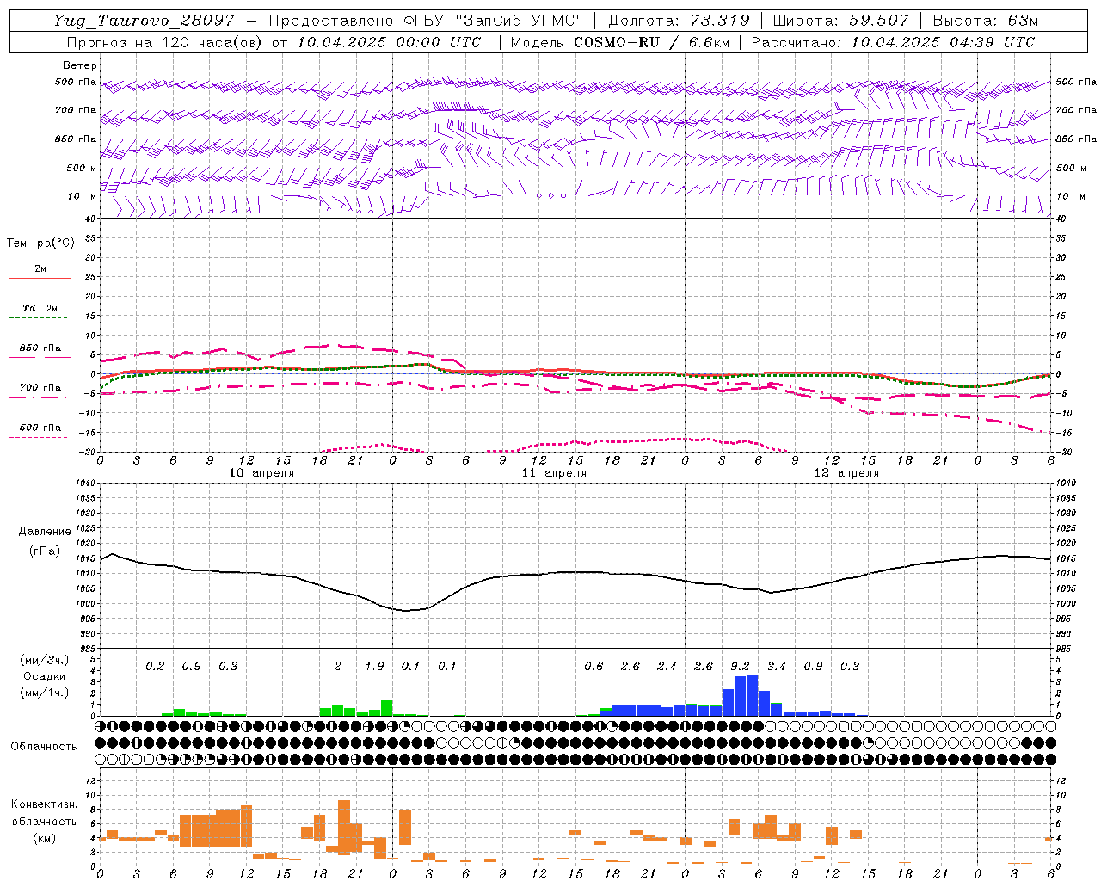1101x881 pixels.
Task: Click the 3.4 three-hour precipitation value
Action: 777,667
